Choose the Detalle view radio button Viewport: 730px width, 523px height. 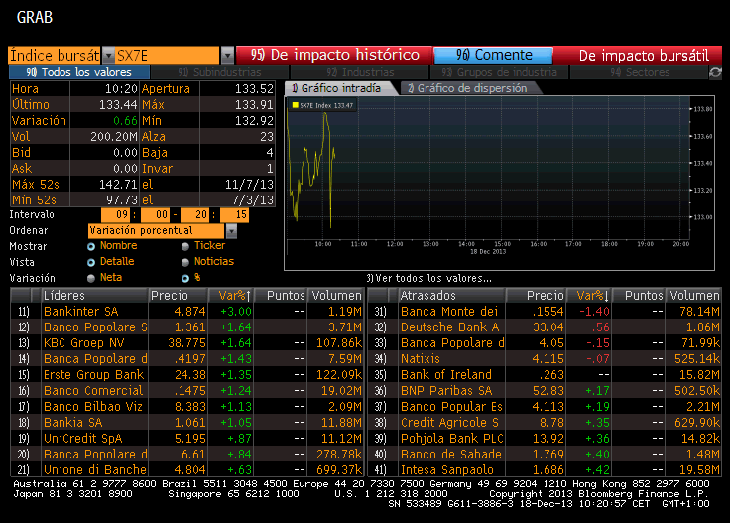(91, 262)
